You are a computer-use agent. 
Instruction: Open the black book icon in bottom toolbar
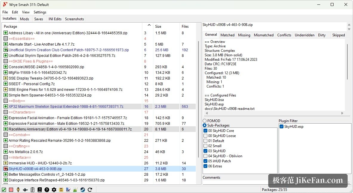tap(40, 190)
